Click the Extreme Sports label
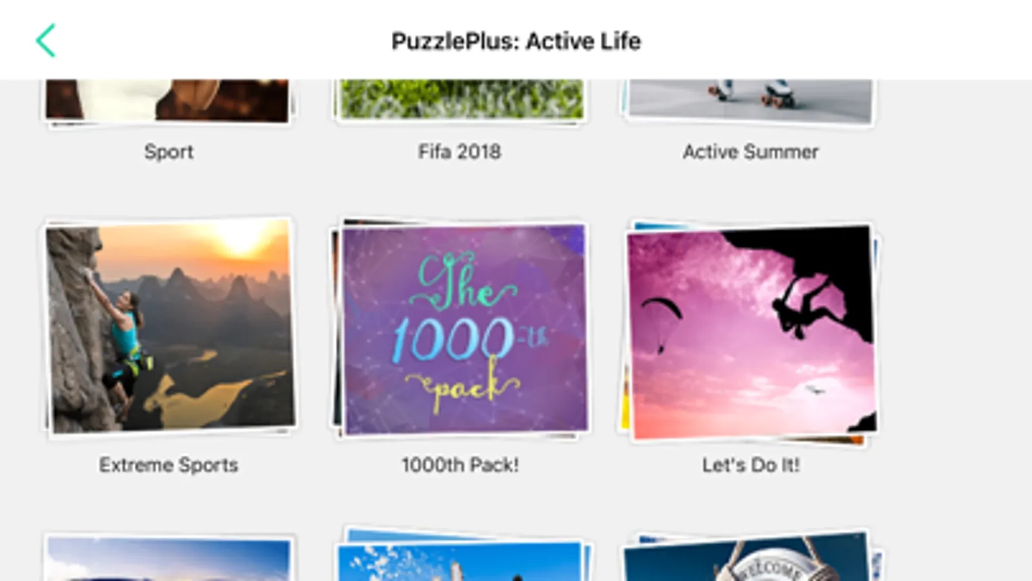 pyautogui.click(x=168, y=465)
